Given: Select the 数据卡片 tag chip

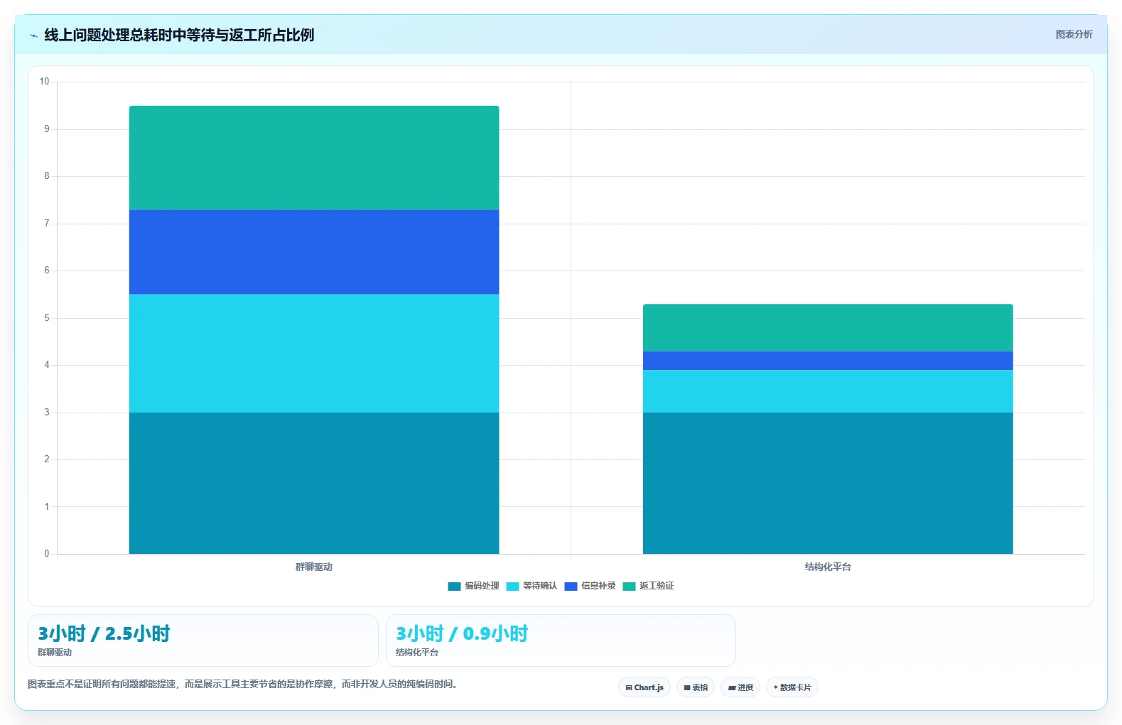Looking at the screenshot, I should pyautogui.click(x=792, y=687).
